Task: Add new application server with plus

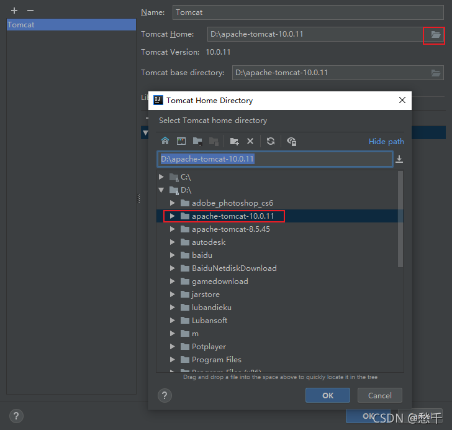Action: click(x=14, y=11)
